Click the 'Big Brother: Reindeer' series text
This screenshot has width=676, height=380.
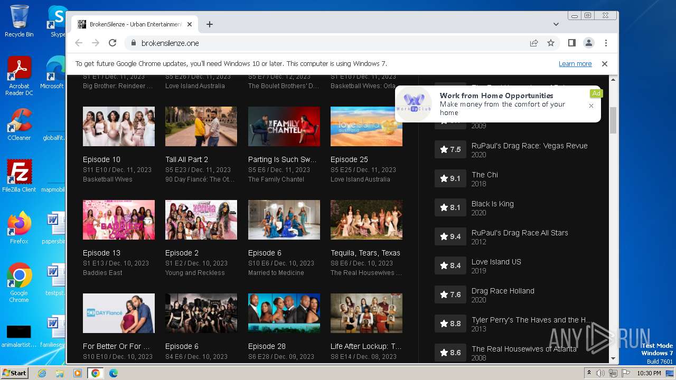point(118,85)
